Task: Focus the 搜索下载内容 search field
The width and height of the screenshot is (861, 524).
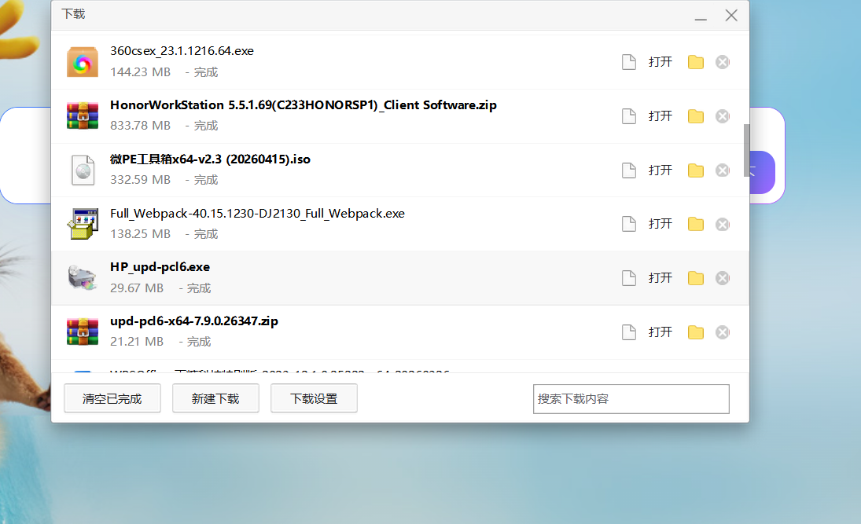Action: coord(631,399)
